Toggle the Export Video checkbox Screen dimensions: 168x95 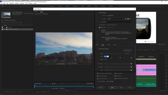(x=100, y=27)
